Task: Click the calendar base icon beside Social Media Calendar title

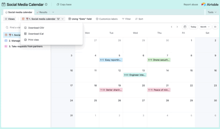Action: (x=4, y=5)
